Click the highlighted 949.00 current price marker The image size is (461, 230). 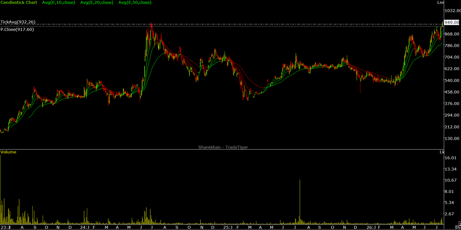tap(451, 23)
